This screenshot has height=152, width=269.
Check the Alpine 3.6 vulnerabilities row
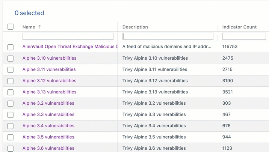[11, 149]
